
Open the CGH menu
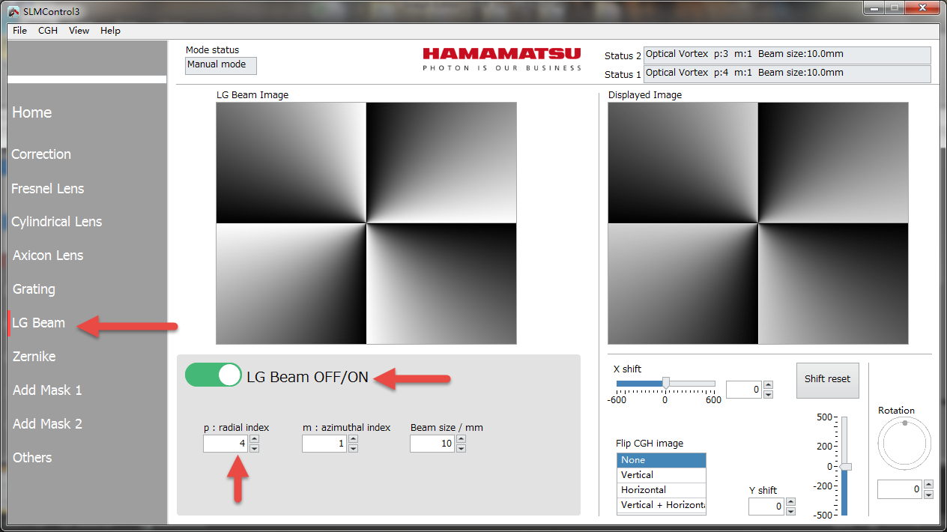48,31
